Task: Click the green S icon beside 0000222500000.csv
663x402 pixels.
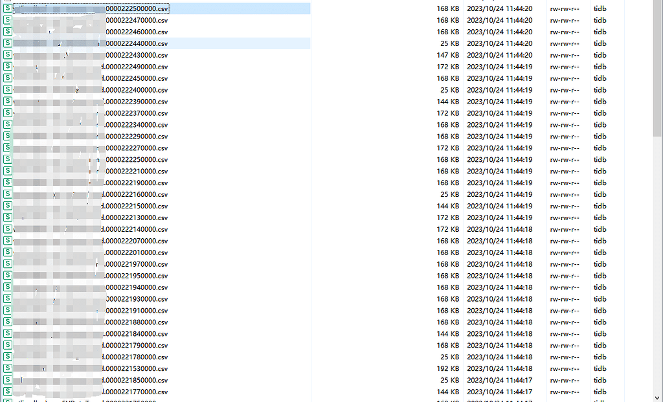Action: click(6, 8)
